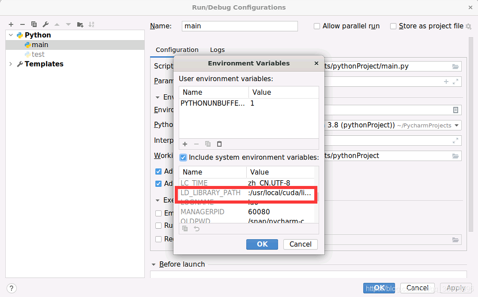Select MANAGERPID system variable row
Viewport: 478px width, 297px height.
[x=247, y=212]
